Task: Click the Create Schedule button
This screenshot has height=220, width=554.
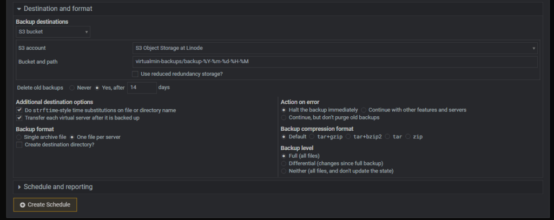Action: [x=45, y=205]
